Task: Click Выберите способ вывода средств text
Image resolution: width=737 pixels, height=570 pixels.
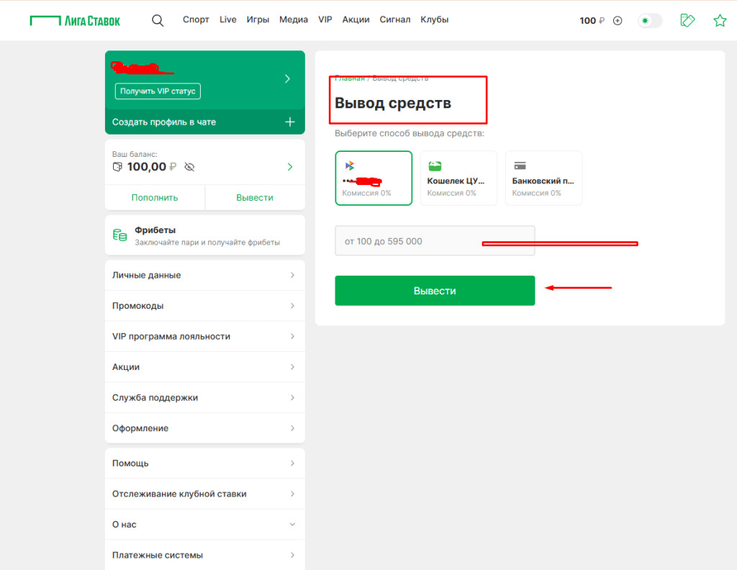Action: tap(410, 133)
